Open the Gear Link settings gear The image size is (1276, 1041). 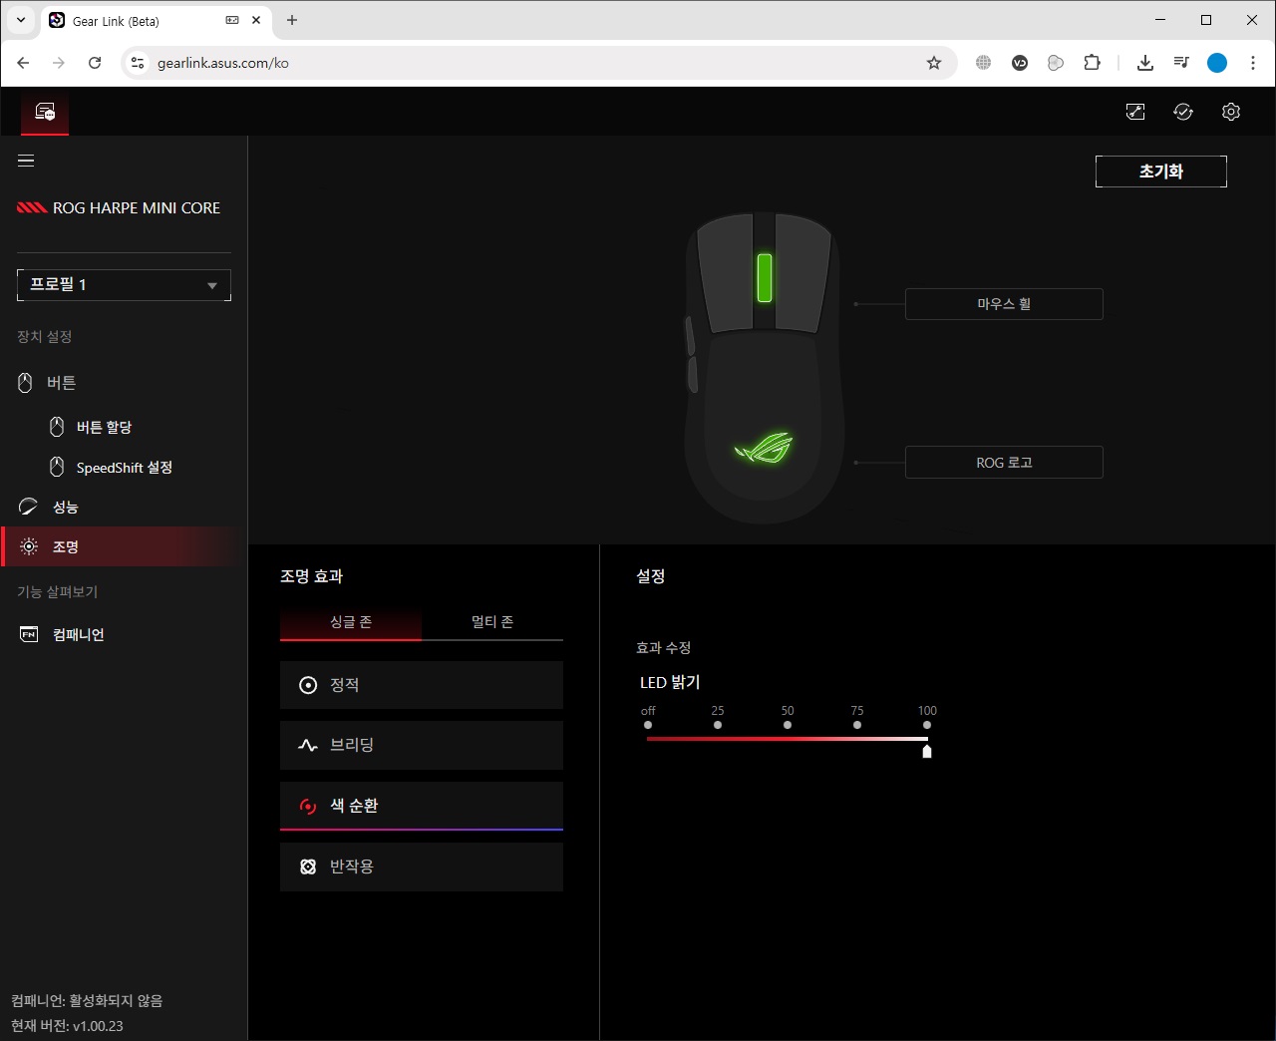(1231, 112)
